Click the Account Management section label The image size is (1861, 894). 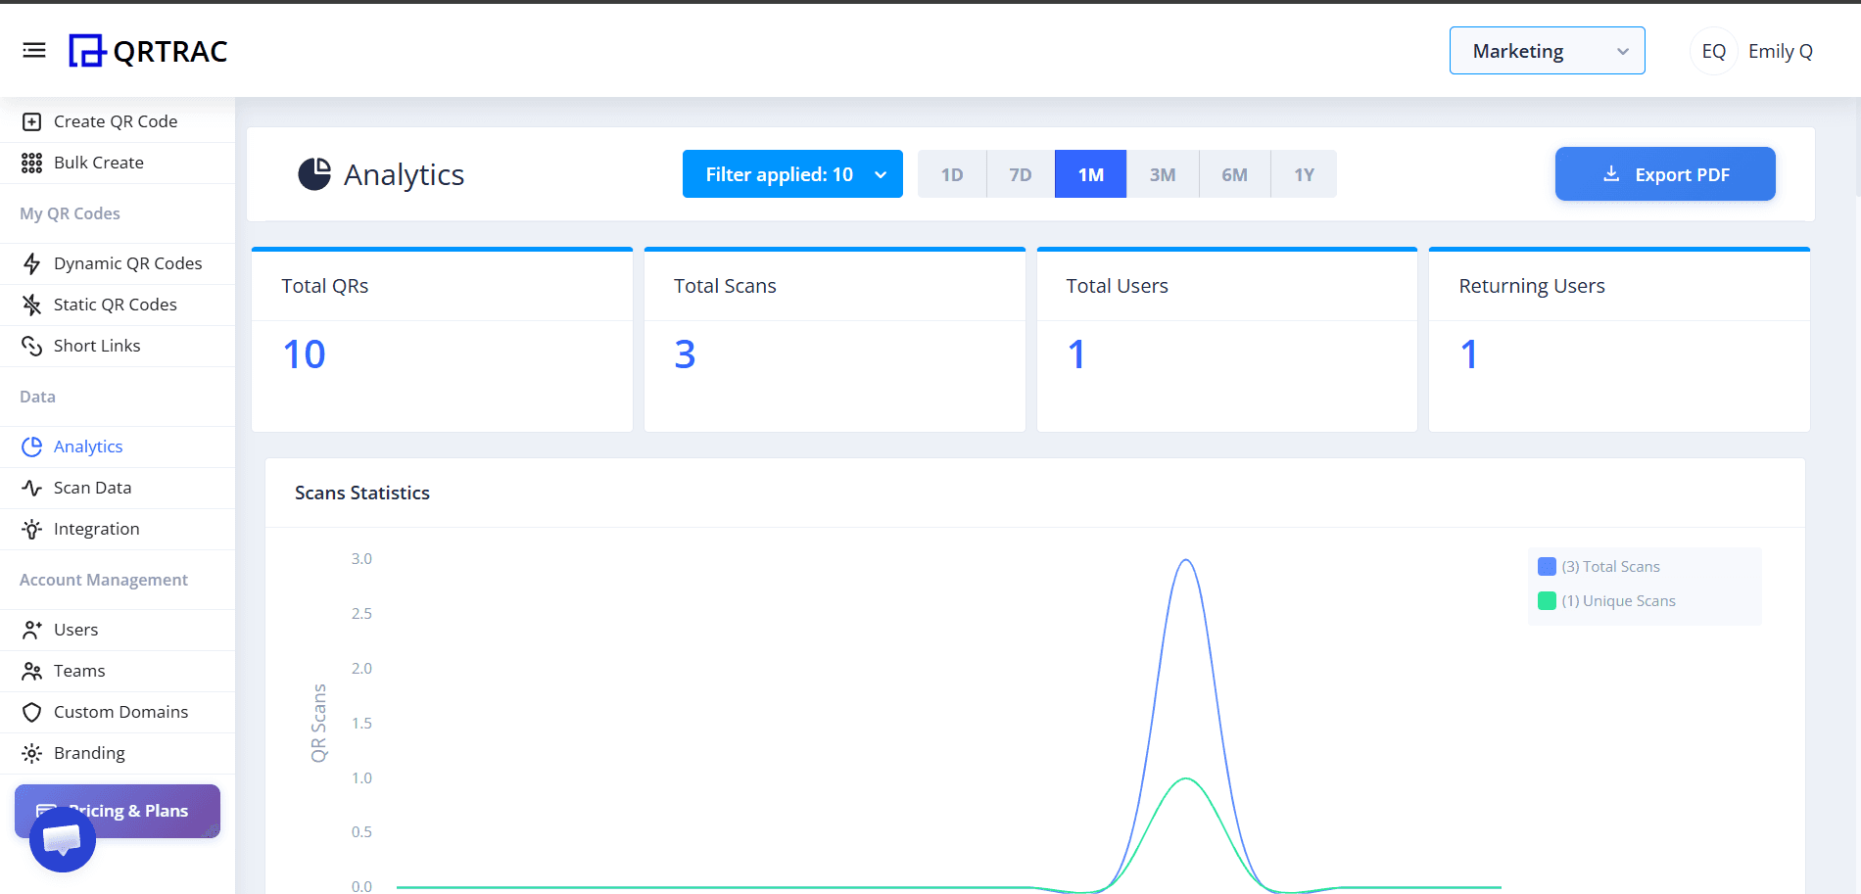(x=104, y=580)
